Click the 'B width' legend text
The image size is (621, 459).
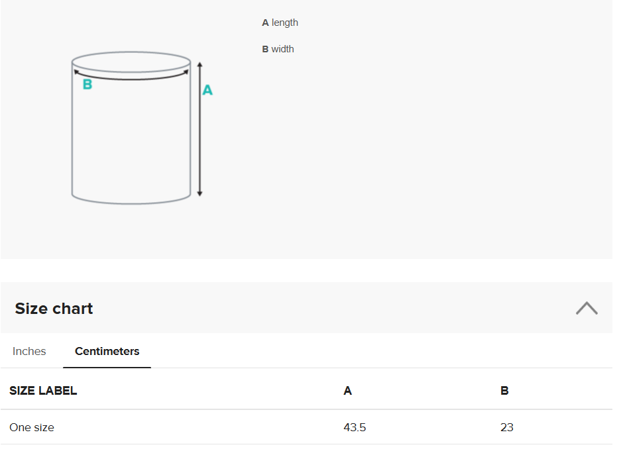click(278, 49)
